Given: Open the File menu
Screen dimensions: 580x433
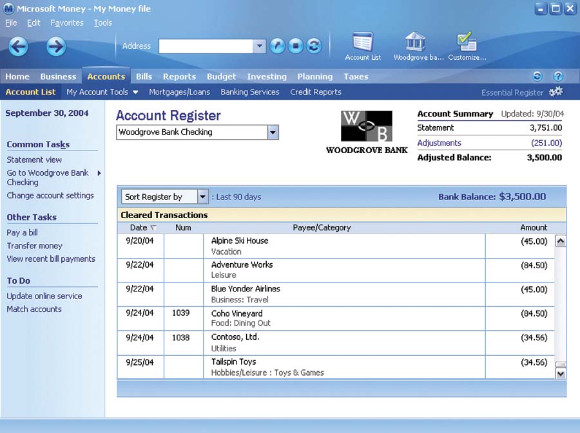Looking at the screenshot, I should click(x=11, y=23).
